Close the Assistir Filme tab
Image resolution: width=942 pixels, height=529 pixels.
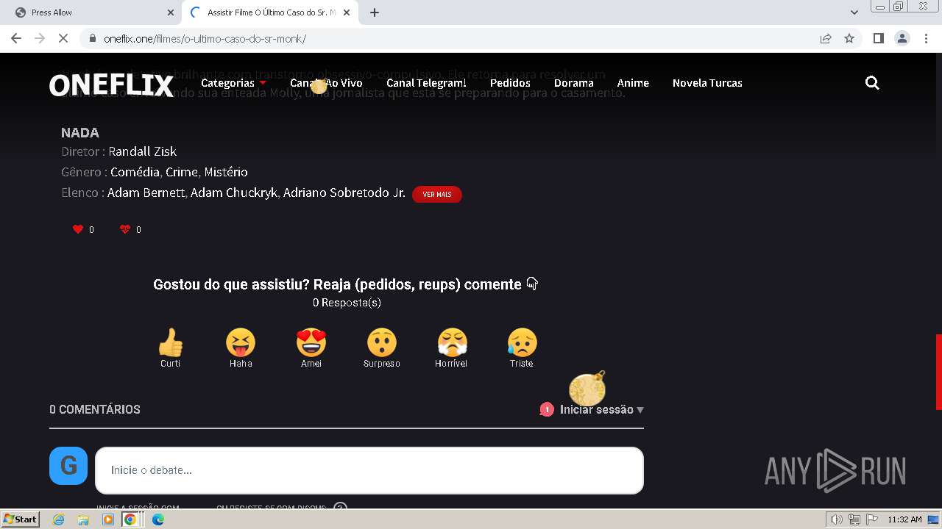click(347, 12)
